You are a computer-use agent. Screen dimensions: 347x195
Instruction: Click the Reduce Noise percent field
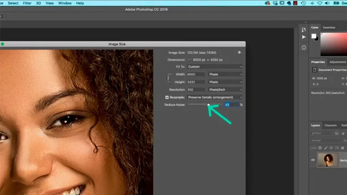(x=232, y=104)
